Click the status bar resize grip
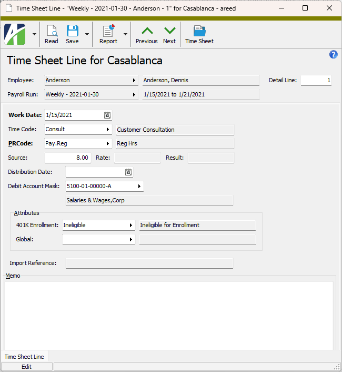 coord(337,367)
